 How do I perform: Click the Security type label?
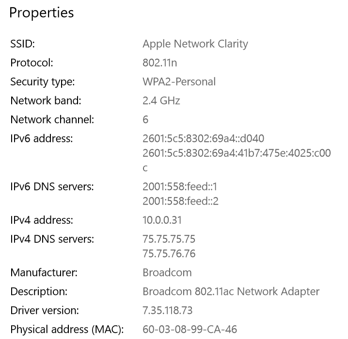point(43,82)
